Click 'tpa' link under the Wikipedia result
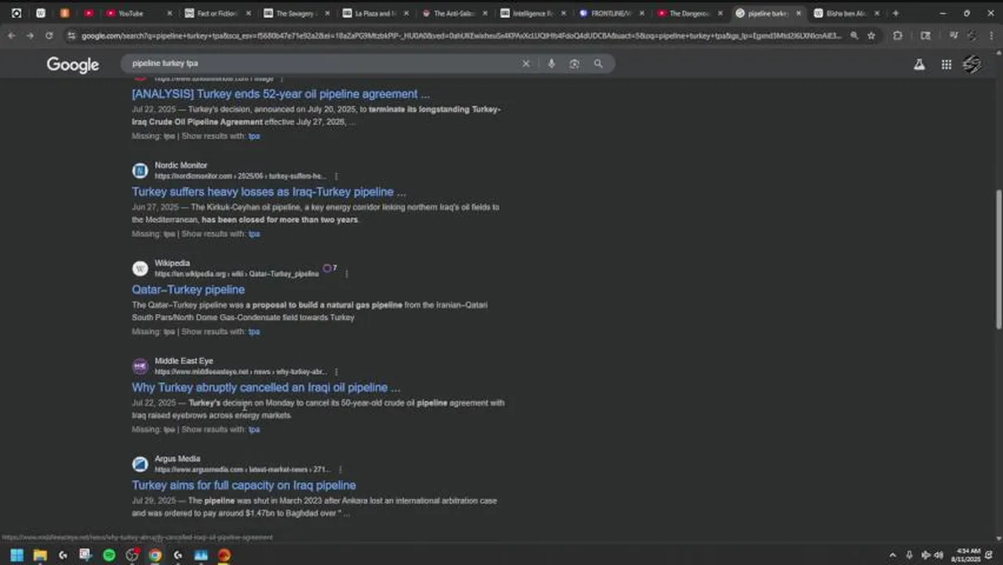This screenshot has width=1003, height=565. pos(253,332)
